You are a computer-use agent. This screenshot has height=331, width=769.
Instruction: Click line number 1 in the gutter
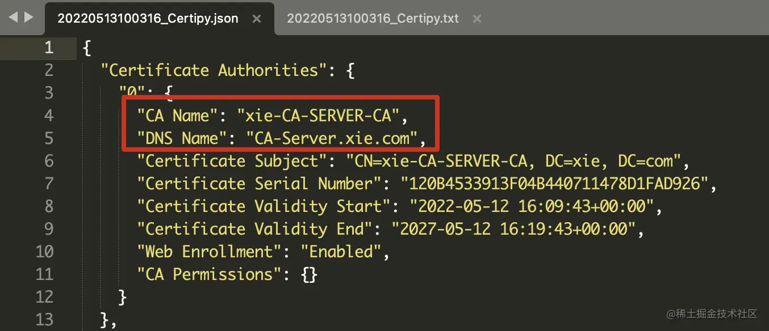[49, 48]
